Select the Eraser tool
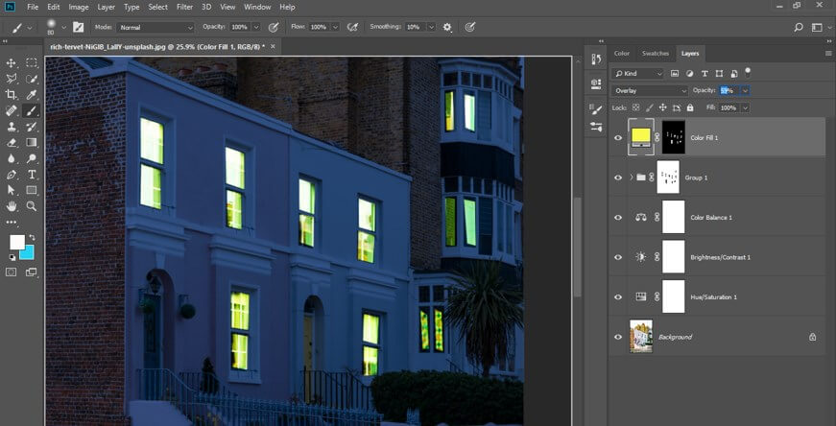The width and height of the screenshot is (836, 426). coord(12,142)
